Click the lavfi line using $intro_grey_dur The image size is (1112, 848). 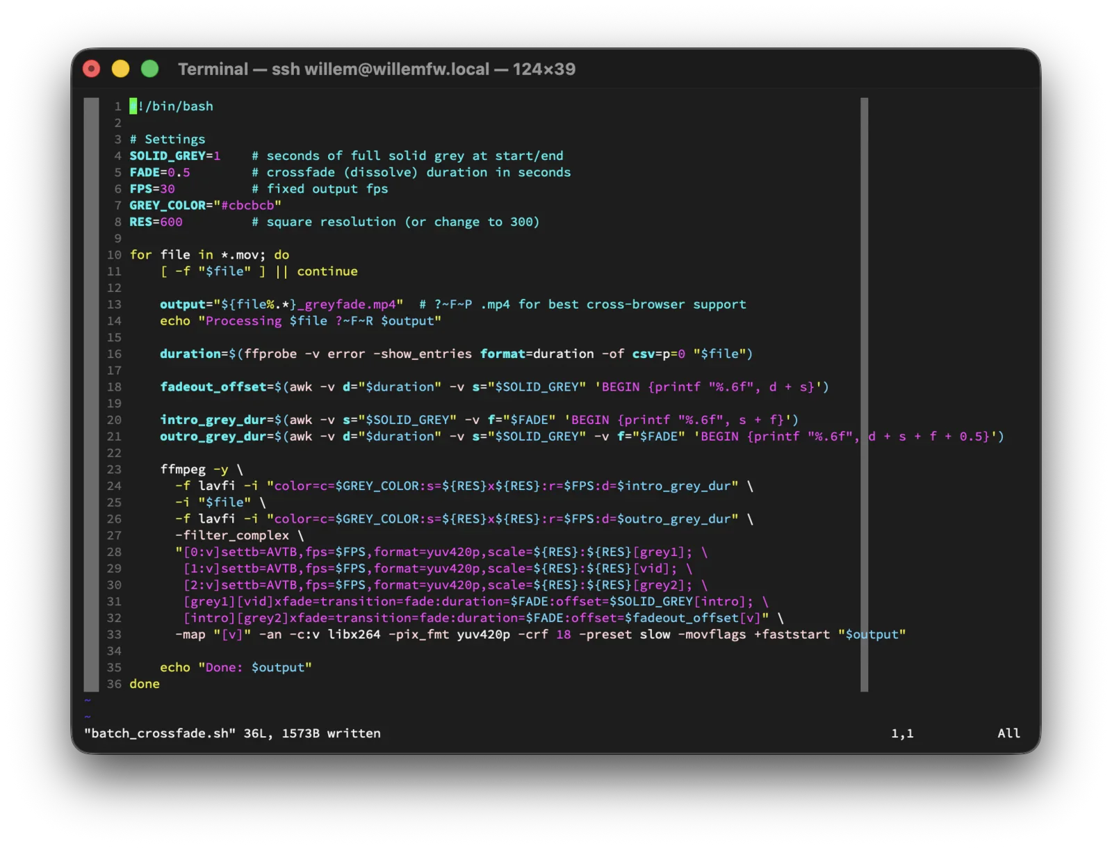(x=464, y=486)
